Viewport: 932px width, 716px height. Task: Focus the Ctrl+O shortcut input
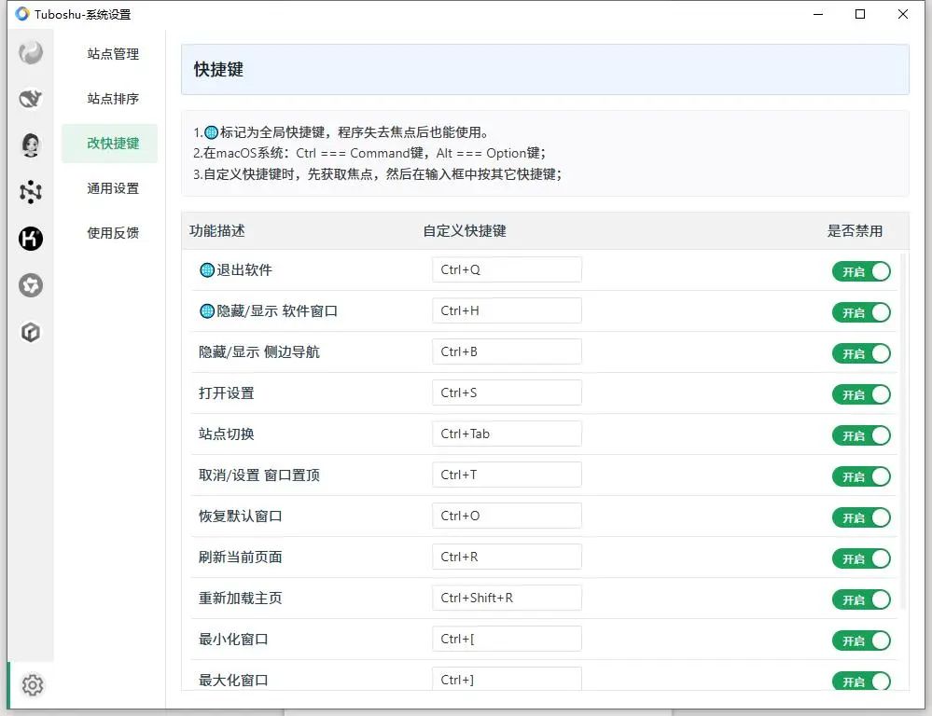507,516
